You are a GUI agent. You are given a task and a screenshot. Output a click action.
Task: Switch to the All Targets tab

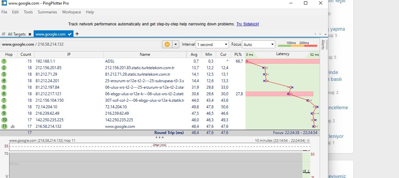coord(17,34)
